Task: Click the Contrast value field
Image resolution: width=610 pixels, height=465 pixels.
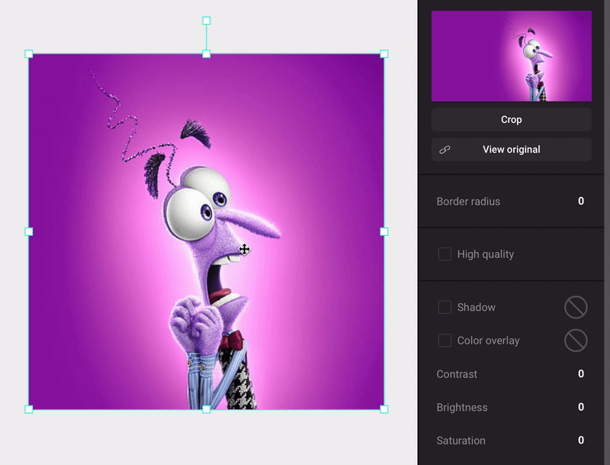Action: tap(580, 374)
